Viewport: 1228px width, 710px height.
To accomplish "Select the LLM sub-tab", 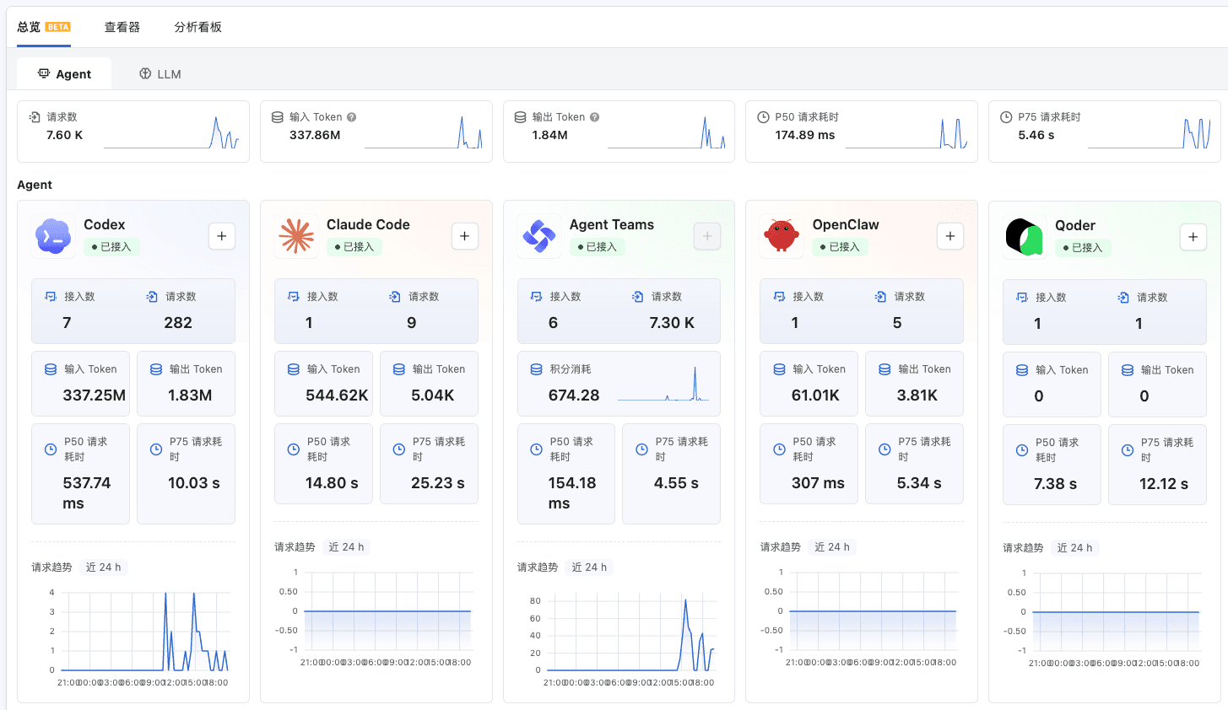I will point(160,74).
